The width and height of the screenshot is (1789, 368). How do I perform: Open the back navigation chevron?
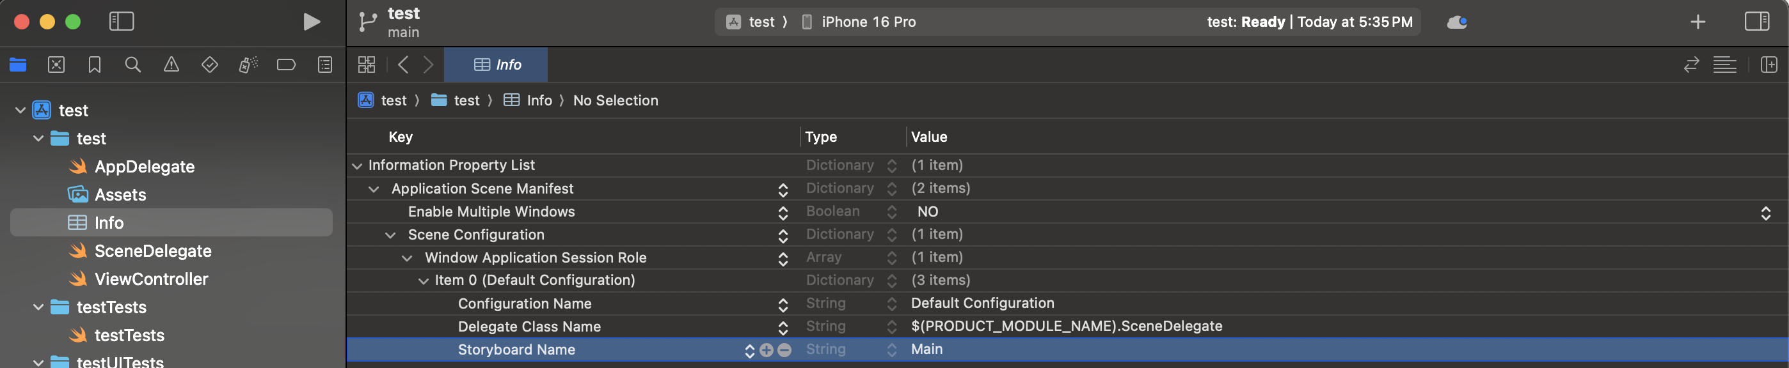404,65
